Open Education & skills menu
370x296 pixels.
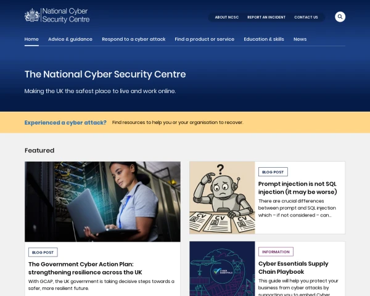[x=263, y=39]
